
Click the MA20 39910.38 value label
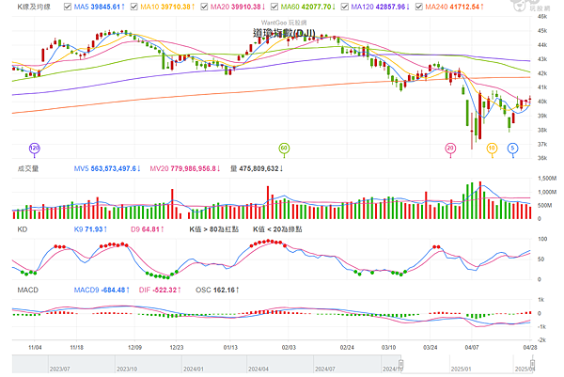pyautogui.click(x=238, y=7)
